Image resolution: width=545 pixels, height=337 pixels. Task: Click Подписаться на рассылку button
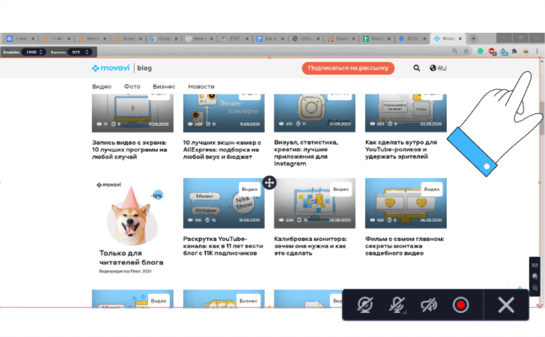[347, 68]
